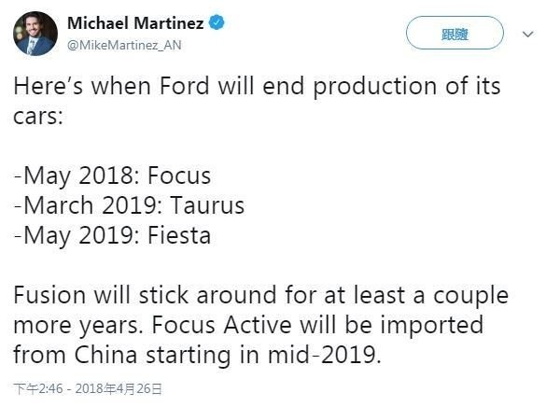
Task: Select the '-March 2019: Taurus' line
Action: coord(129,205)
